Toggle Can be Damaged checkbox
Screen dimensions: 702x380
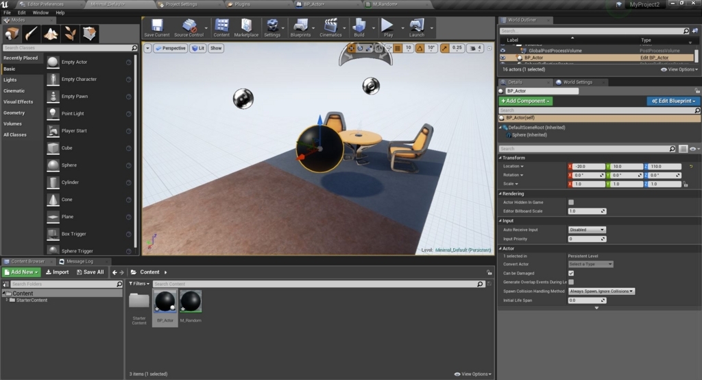[571, 273]
